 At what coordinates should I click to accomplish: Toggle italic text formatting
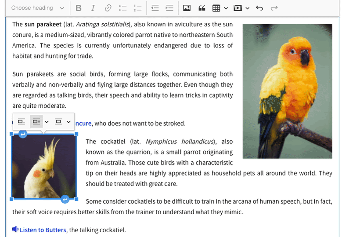93,8
